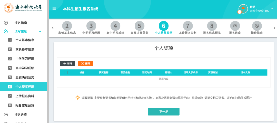Viewport: 277px width, 123px height.
Task: Switch to step 4 高中学习成绩 tab
Action: tap(115, 26)
